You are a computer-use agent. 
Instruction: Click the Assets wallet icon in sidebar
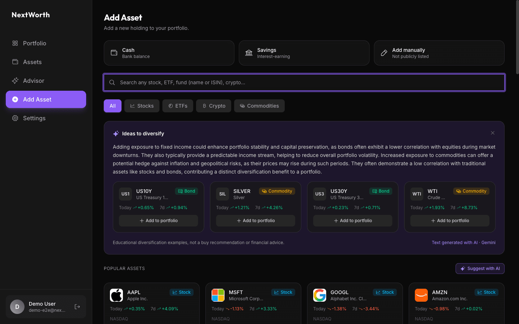click(x=15, y=62)
